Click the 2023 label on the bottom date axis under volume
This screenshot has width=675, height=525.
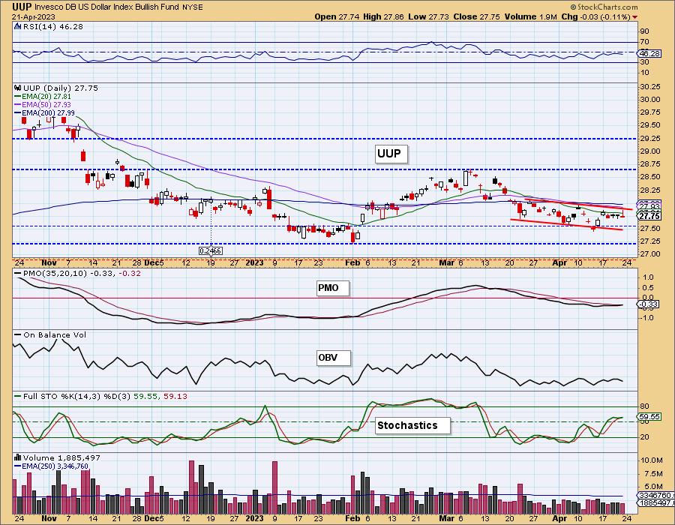click(254, 518)
